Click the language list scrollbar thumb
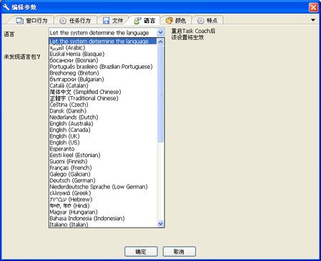The image size is (321, 261). (161, 94)
